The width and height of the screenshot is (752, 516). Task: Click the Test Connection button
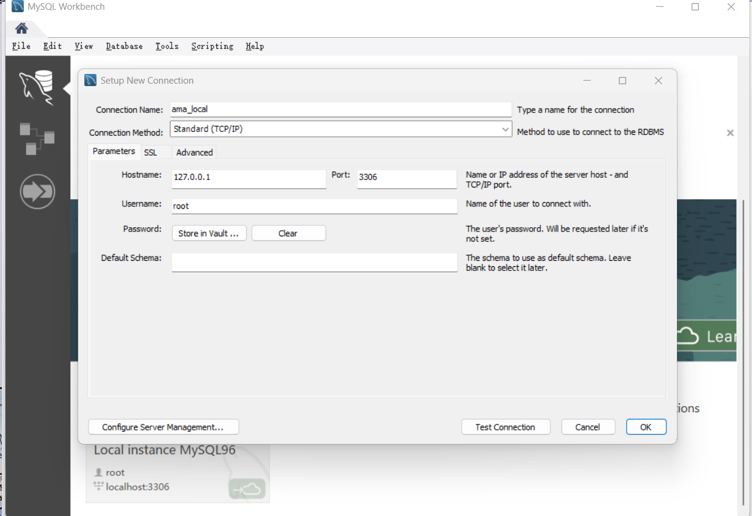click(x=506, y=427)
